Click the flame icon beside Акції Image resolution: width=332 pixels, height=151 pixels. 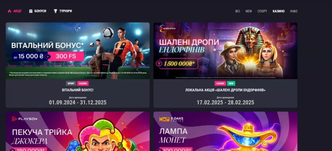click(9, 11)
